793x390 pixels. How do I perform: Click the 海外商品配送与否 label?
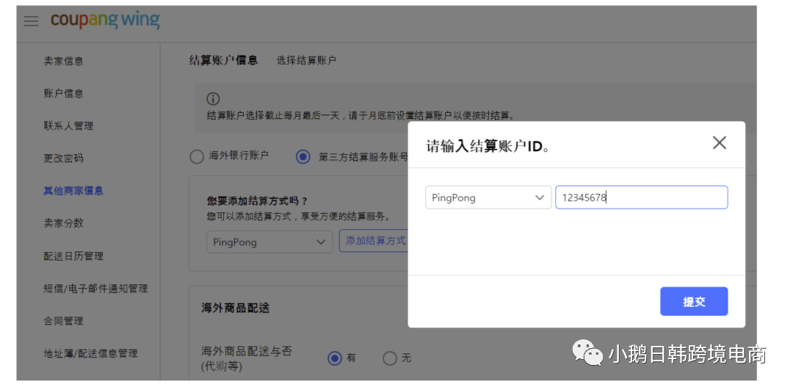[x=247, y=351]
